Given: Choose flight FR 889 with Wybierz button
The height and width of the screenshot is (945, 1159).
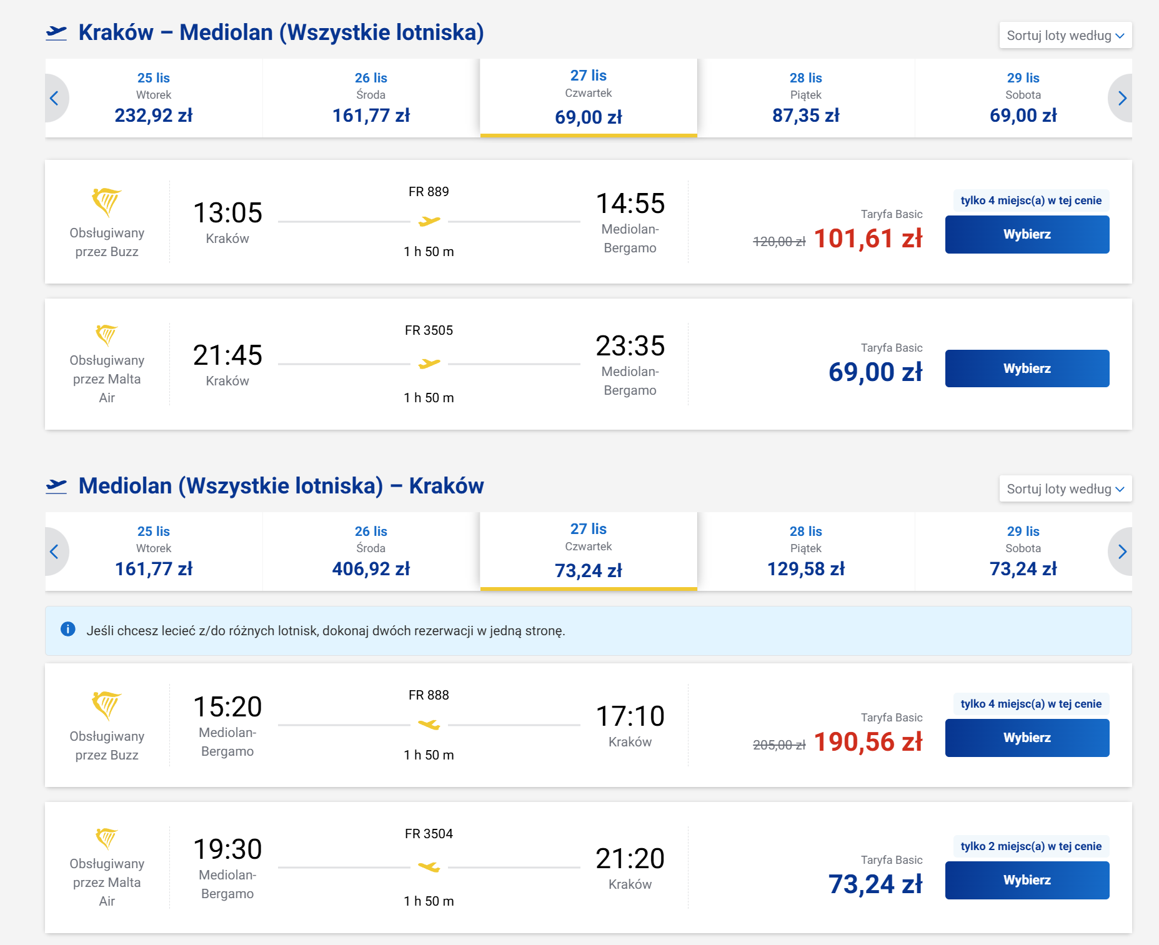Looking at the screenshot, I should [x=1027, y=234].
